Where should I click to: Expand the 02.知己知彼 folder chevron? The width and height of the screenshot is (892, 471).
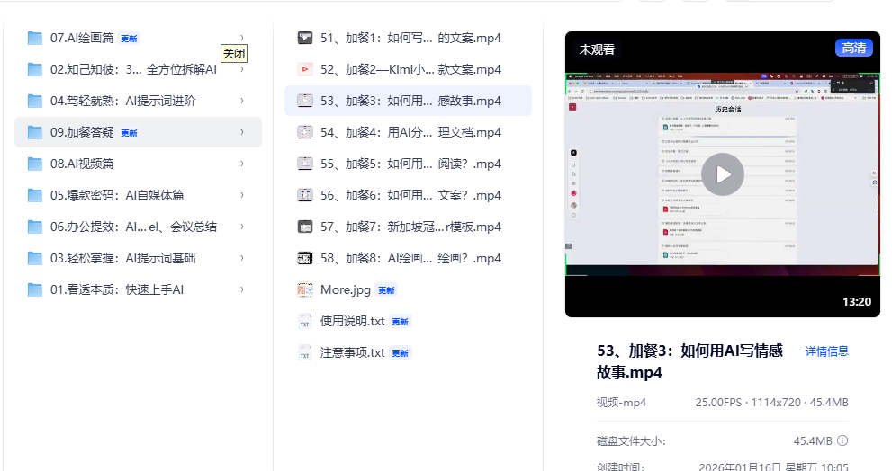click(x=242, y=69)
